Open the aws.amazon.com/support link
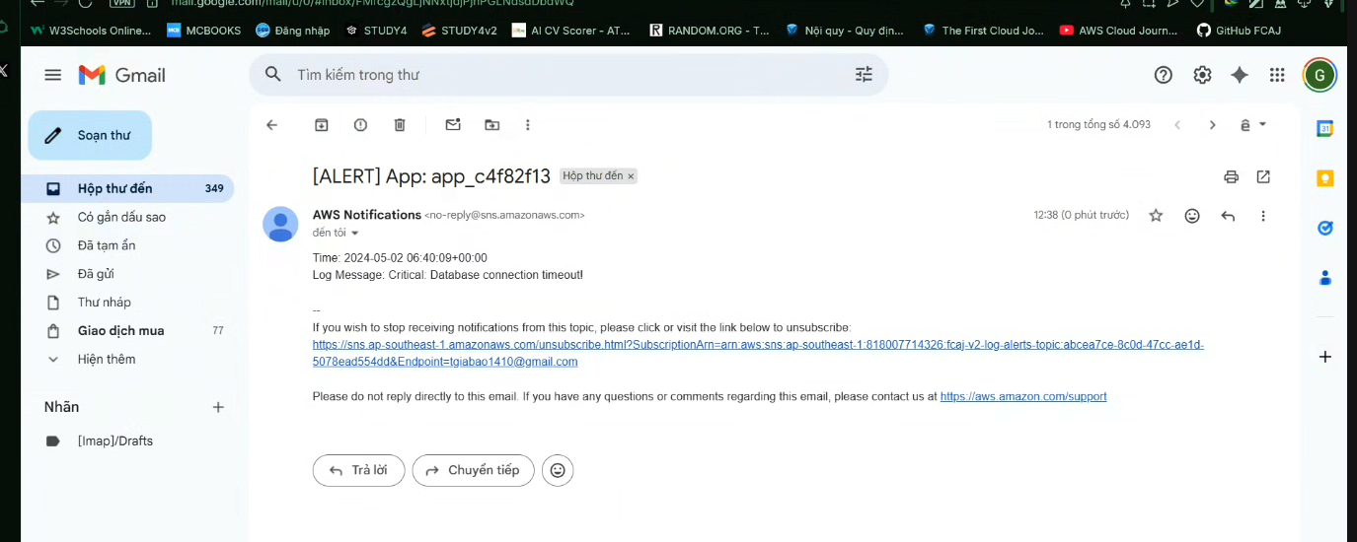 pyautogui.click(x=1023, y=396)
